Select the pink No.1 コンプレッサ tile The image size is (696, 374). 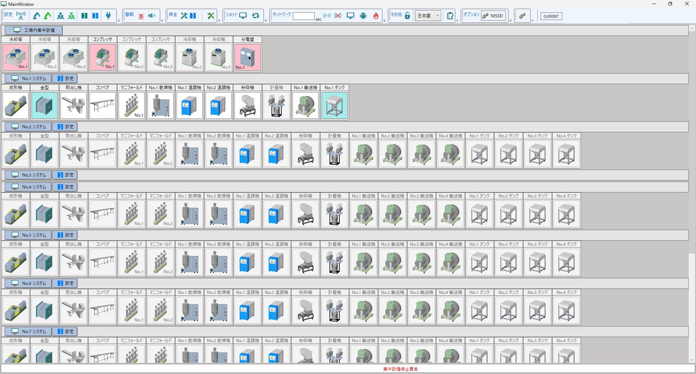103,57
